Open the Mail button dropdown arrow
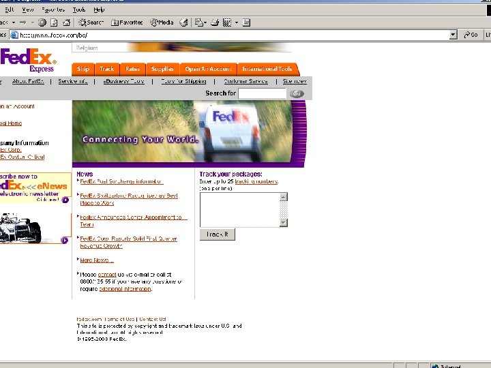 [205, 22]
